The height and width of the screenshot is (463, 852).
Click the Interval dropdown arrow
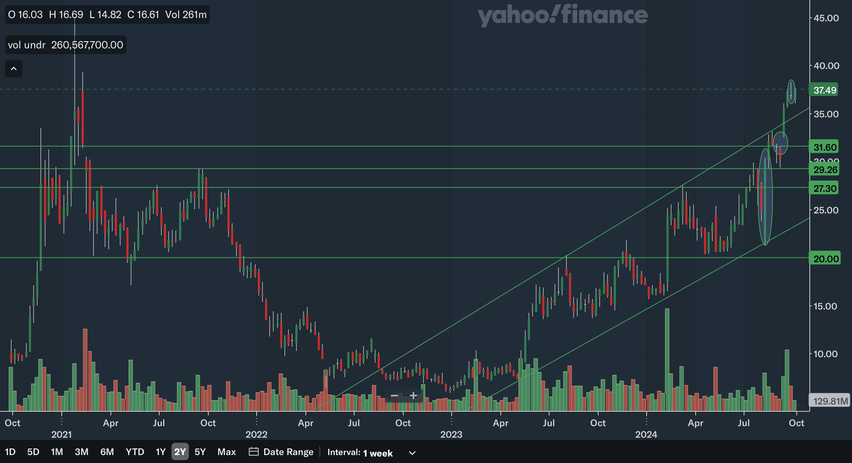tap(412, 453)
